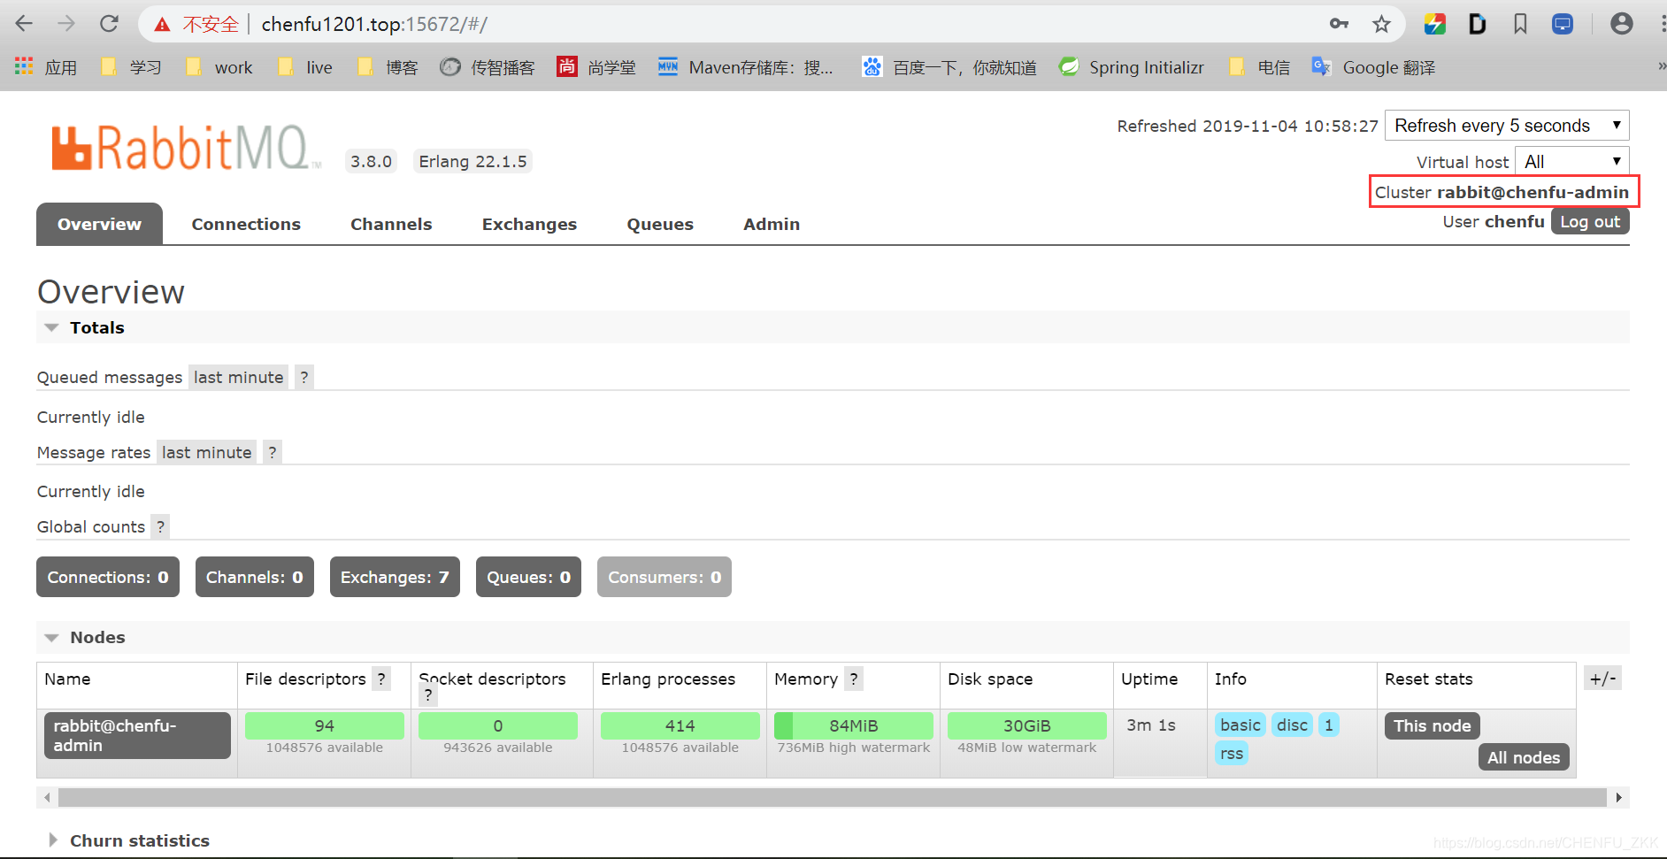Click the 30GiB disk space bar
The height and width of the screenshot is (859, 1667).
pos(1027,725)
